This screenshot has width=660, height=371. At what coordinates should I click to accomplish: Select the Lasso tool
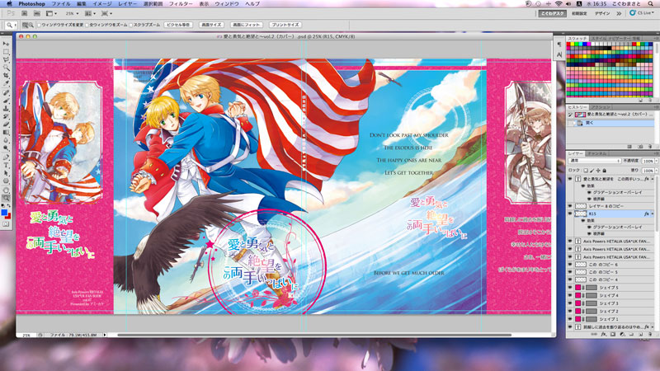6,59
